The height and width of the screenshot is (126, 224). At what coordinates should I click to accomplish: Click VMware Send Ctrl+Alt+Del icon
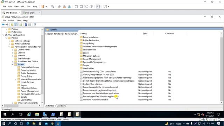coord(52,7)
